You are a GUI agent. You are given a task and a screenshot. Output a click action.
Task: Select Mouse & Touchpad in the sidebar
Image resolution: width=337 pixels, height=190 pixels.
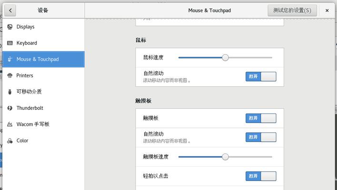pyautogui.click(x=43, y=59)
